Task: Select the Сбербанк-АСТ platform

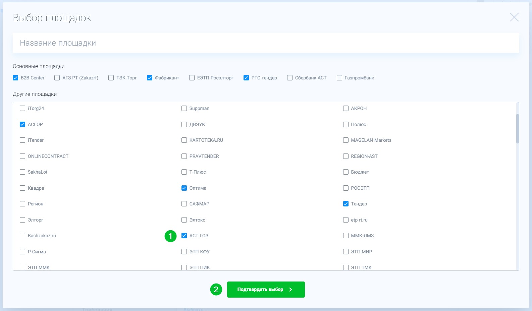Action: point(290,78)
